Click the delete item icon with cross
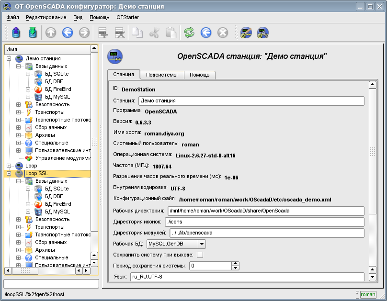 (x=120, y=33)
